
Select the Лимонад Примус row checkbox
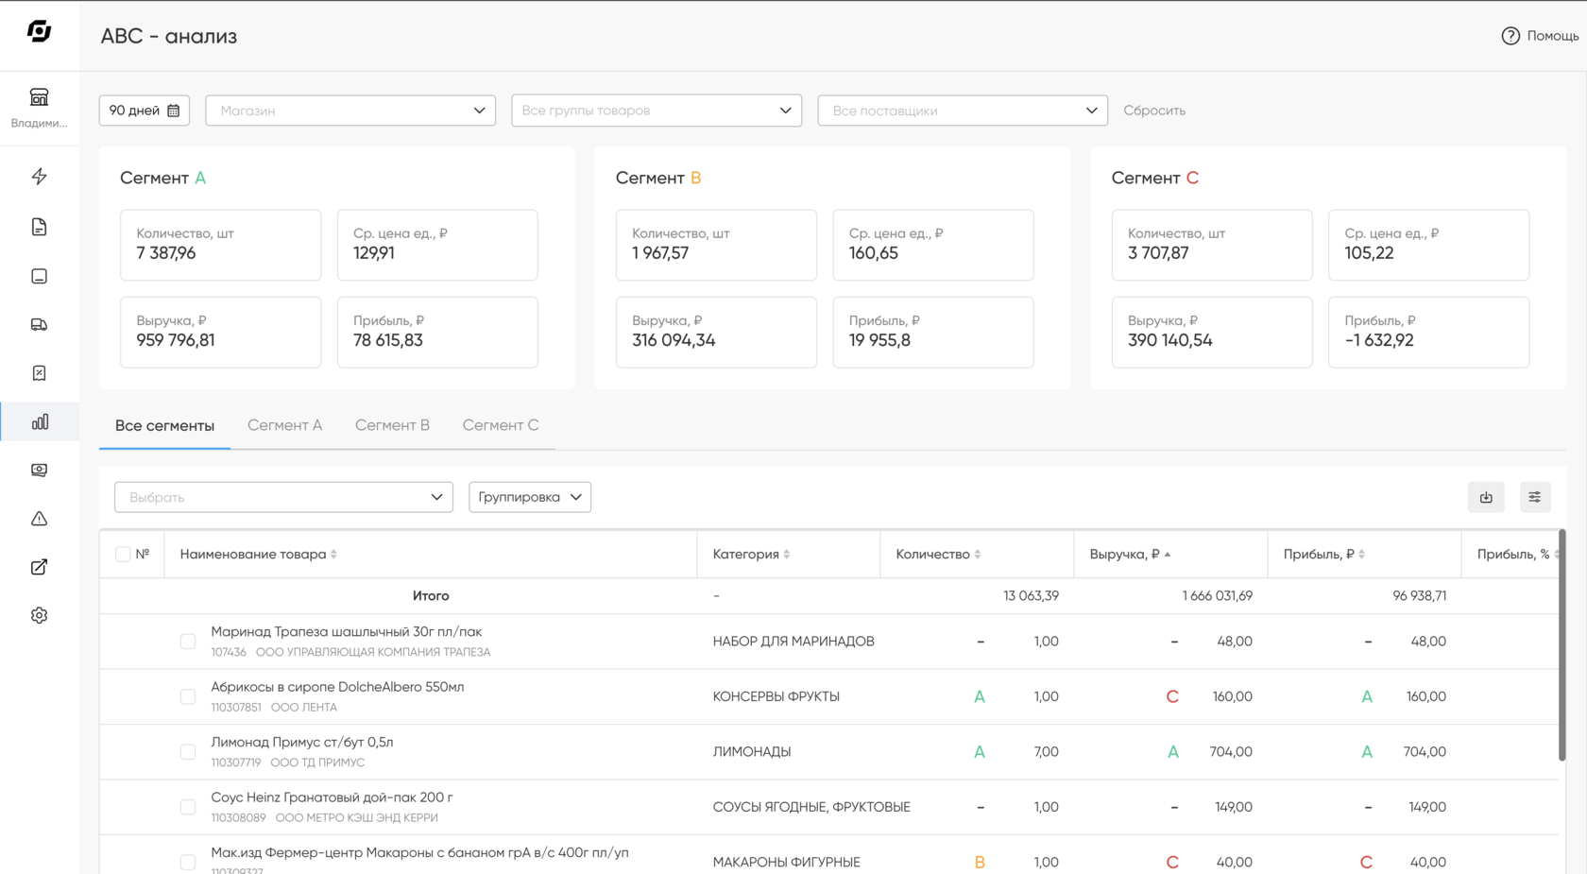(188, 752)
